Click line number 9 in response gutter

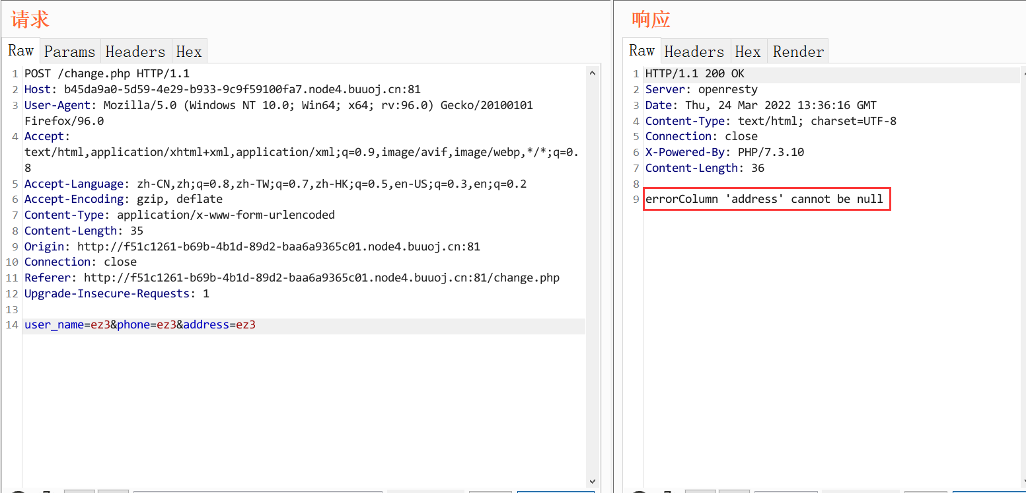click(x=636, y=199)
